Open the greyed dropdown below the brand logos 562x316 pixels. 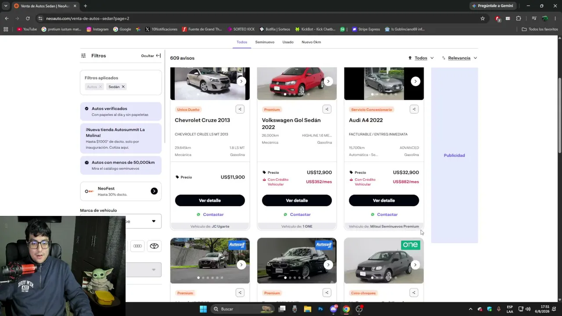(144, 269)
